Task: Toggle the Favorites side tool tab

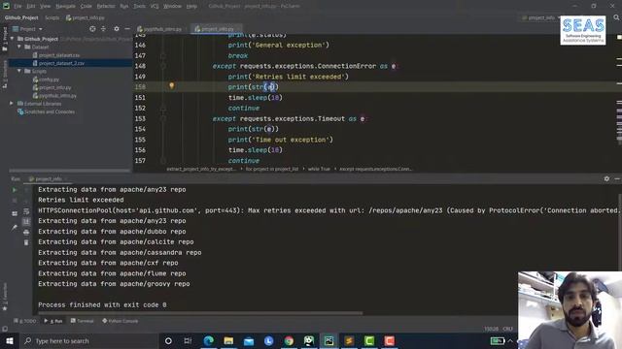Action: point(5,296)
